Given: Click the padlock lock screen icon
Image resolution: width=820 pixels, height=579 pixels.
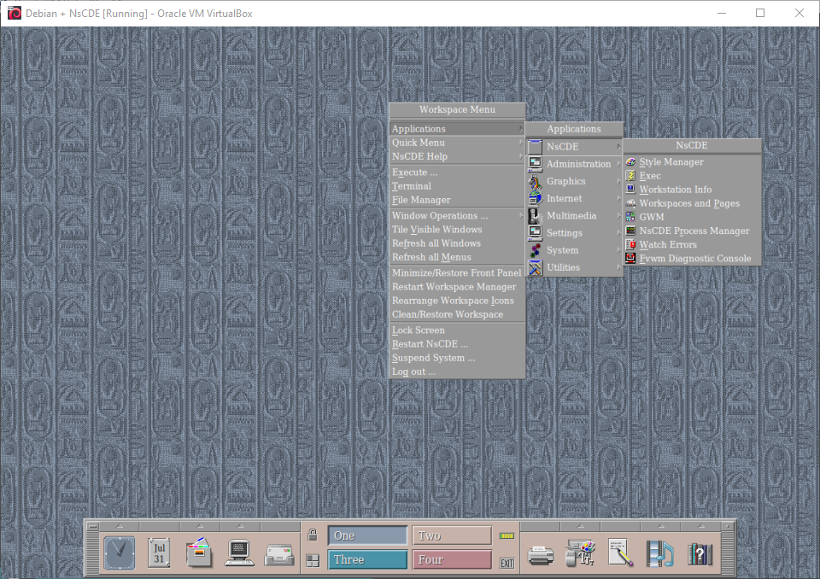Looking at the screenshot, I should pos(313,535).
